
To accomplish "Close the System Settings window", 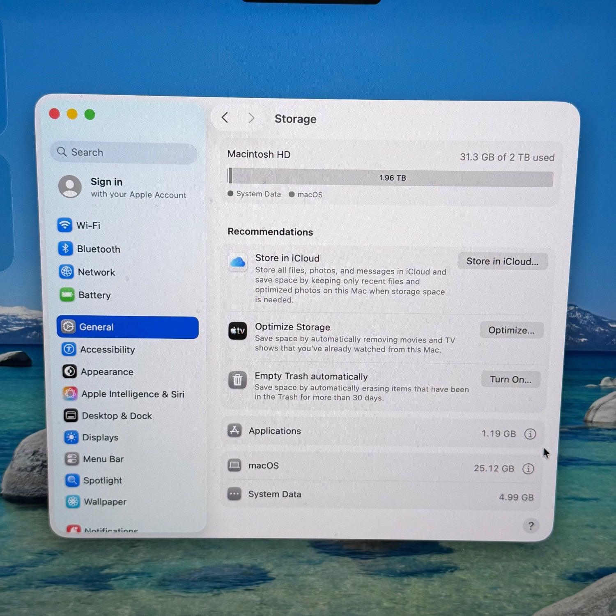I will (x=55, y=113).
